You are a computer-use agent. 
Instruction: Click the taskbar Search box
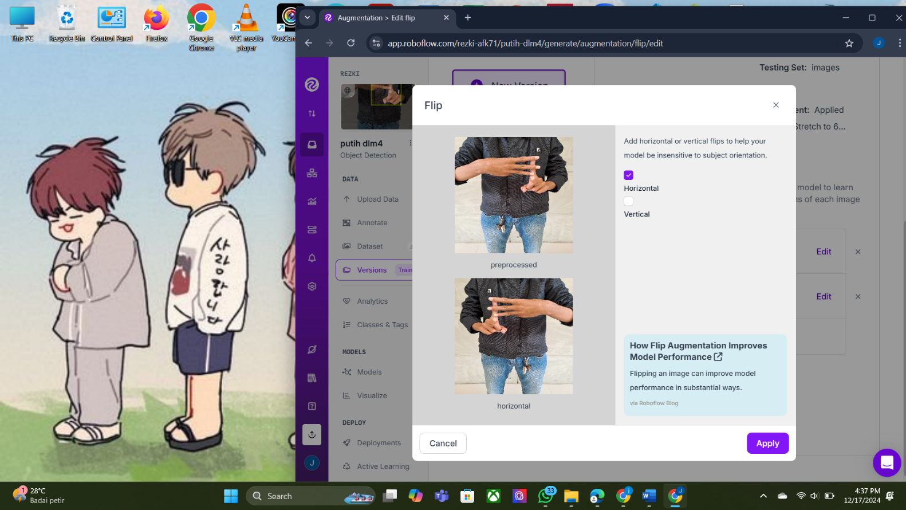[310, 496]
